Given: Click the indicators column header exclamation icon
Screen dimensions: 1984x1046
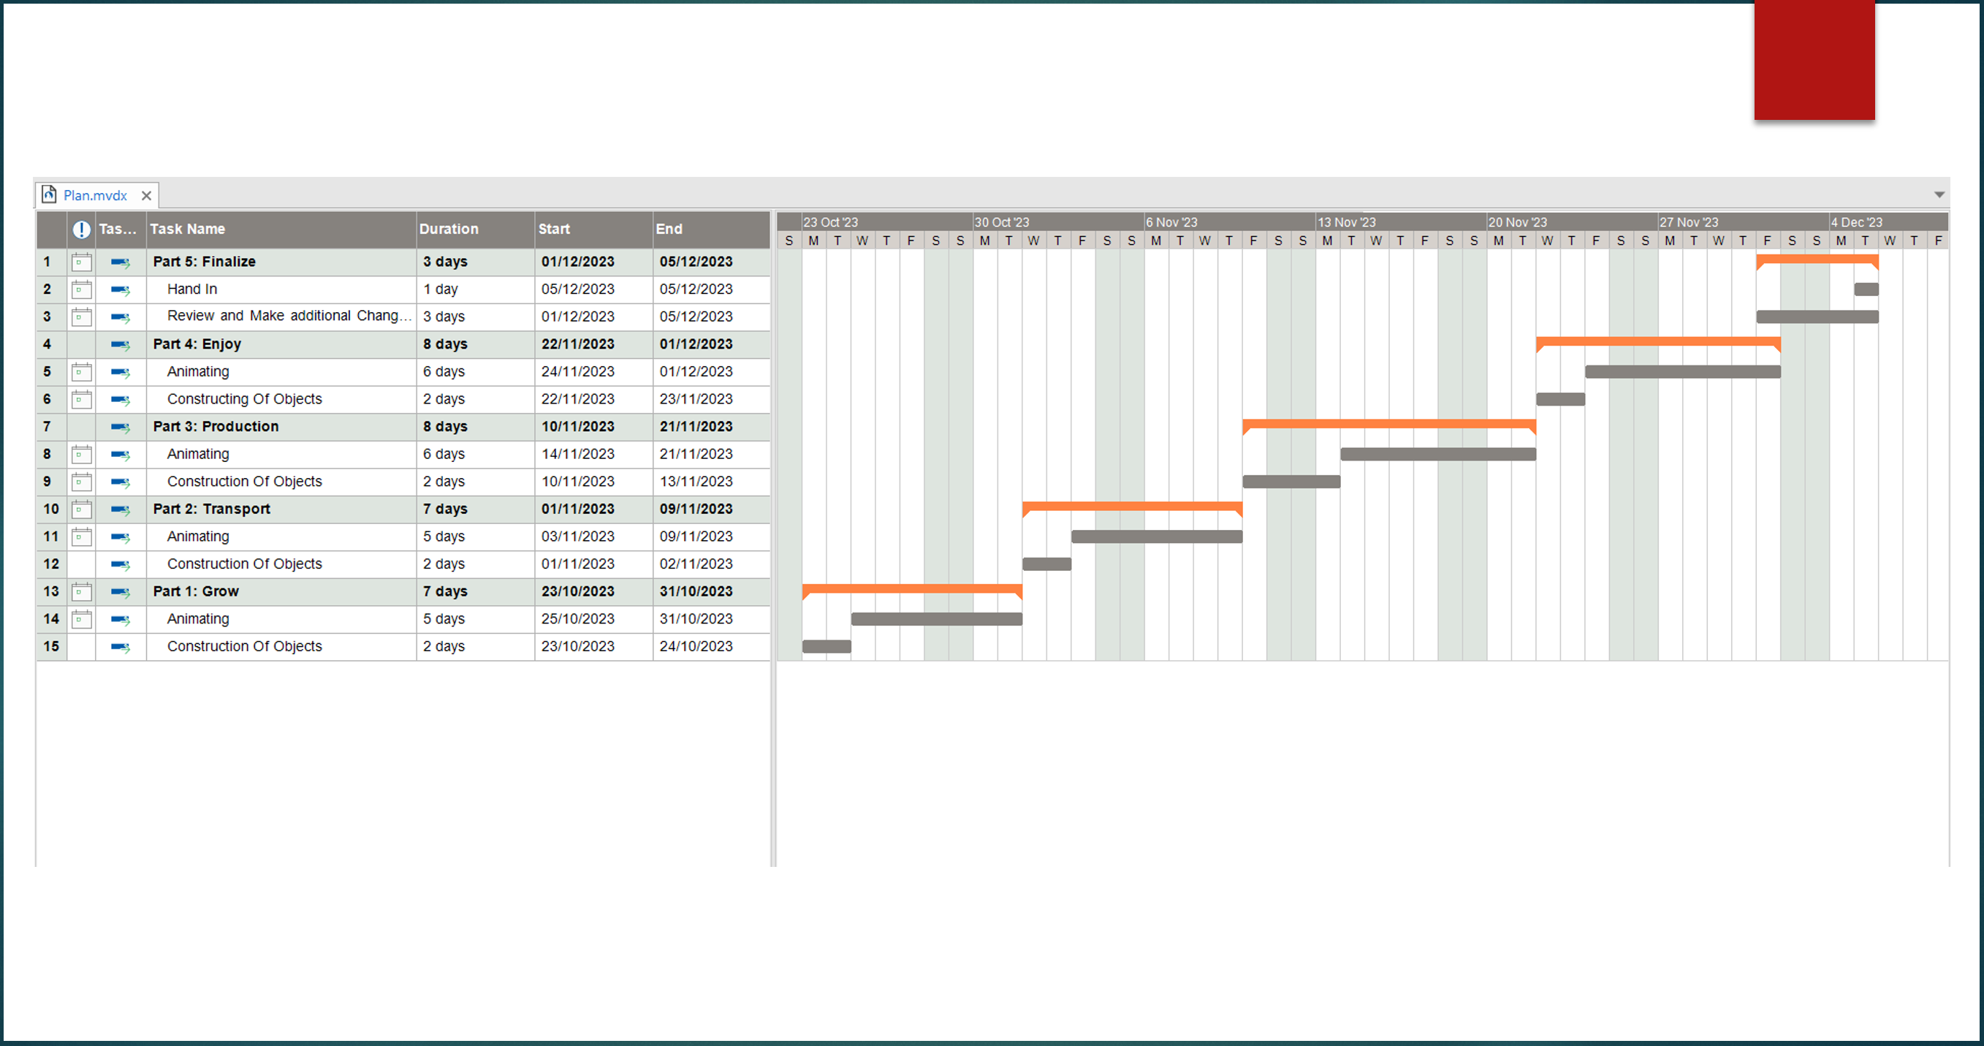Looking at the screenshot, I should (x=81, y=229).
